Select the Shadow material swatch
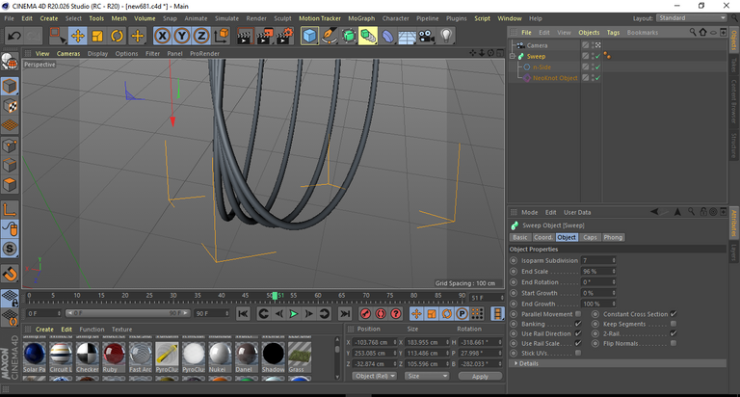 tap(274, 357)
